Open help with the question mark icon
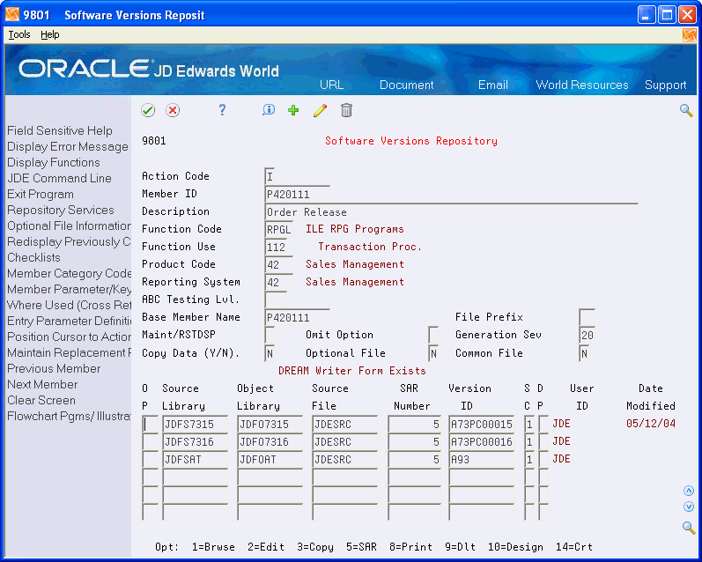The height and width of the screenshot is (562, 702). (x=222, y=110)
